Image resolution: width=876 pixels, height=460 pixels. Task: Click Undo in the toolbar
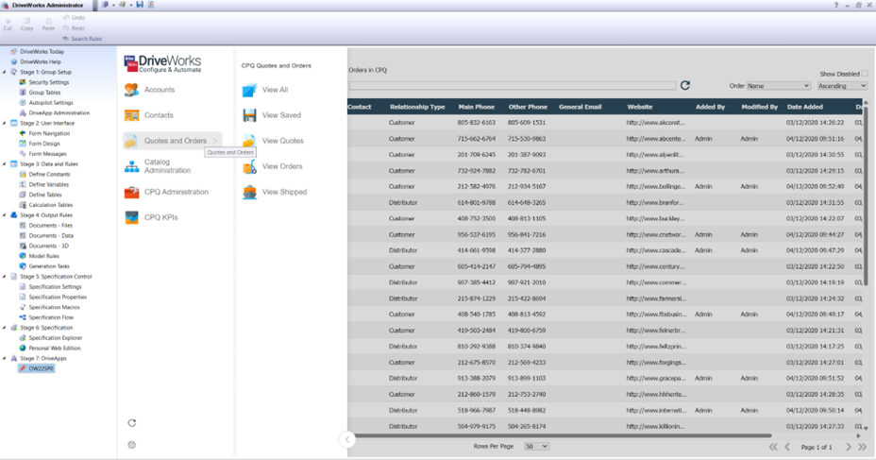tap(75, 18)
